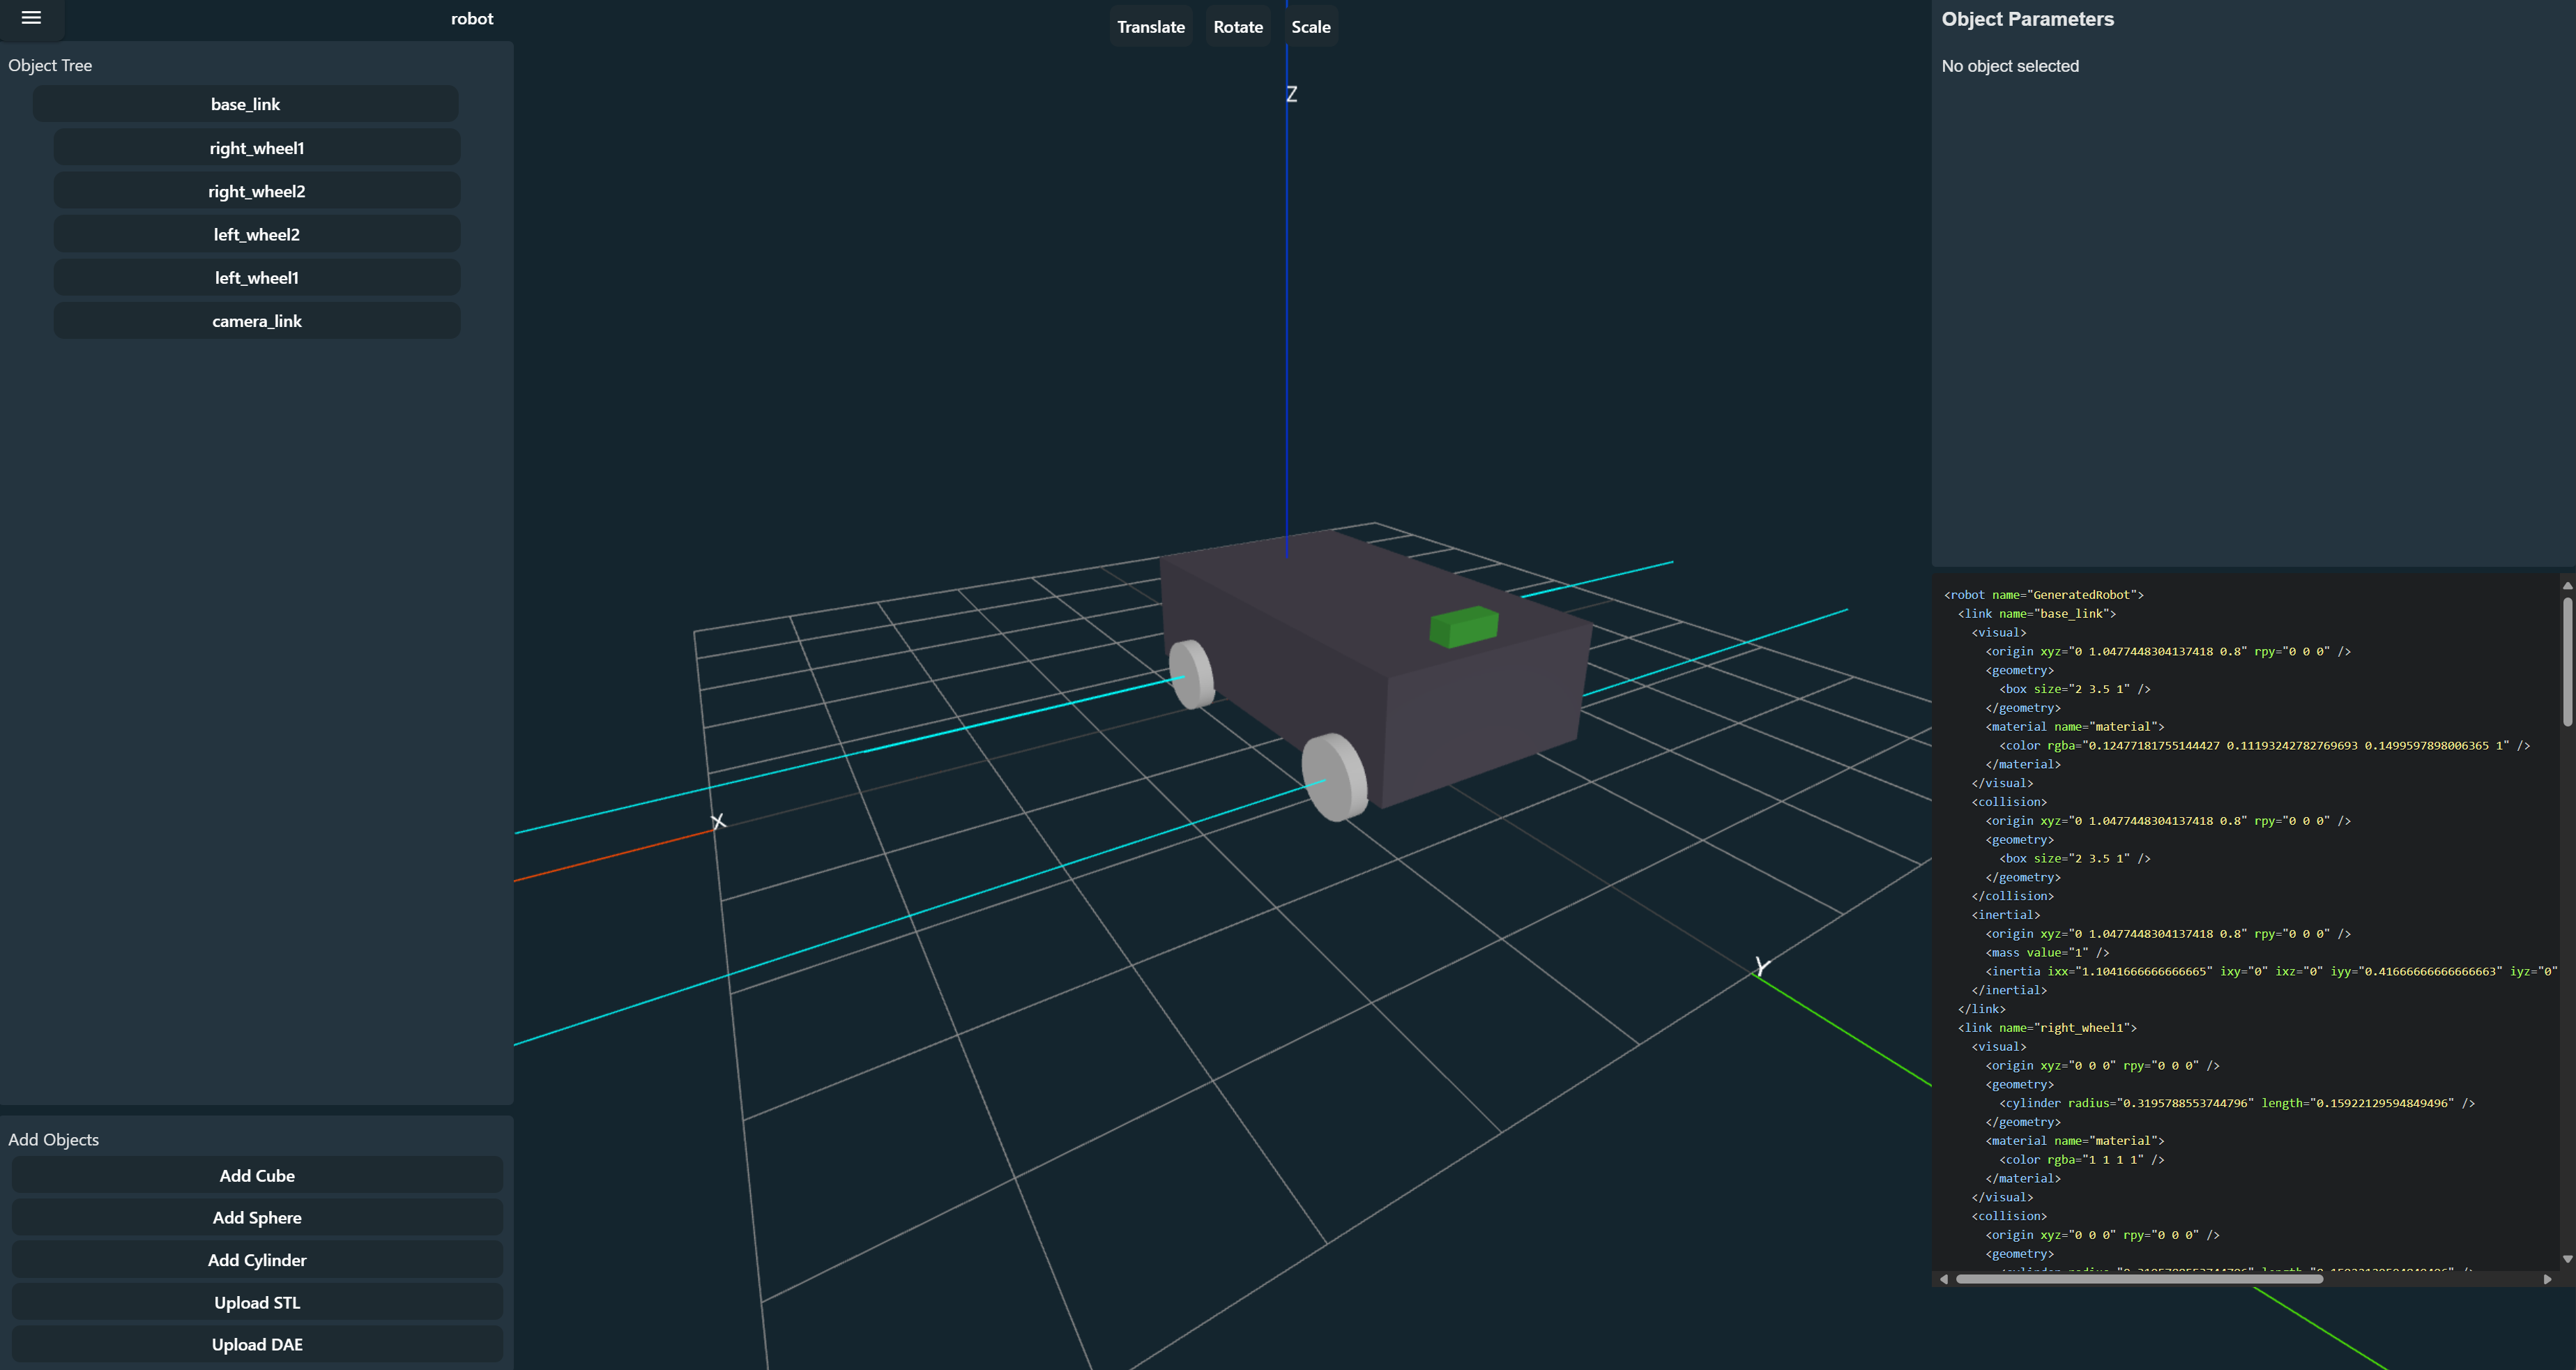
Task: Click the cylinder radius code line
Action: [2236, 1103]
